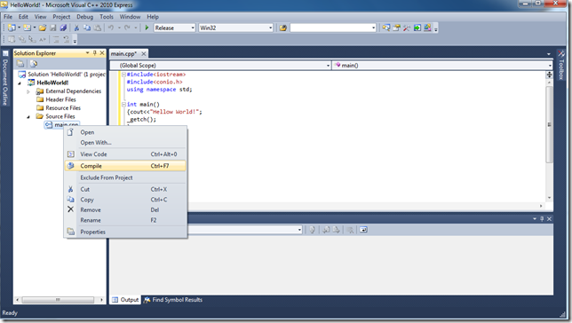This screenshot has width=572, height=323.
Task: Open the Win32 platform dropdown
Action: [270, 28]
